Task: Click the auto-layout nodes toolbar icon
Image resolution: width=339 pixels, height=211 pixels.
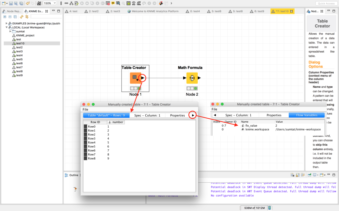Action: [72, 3]
